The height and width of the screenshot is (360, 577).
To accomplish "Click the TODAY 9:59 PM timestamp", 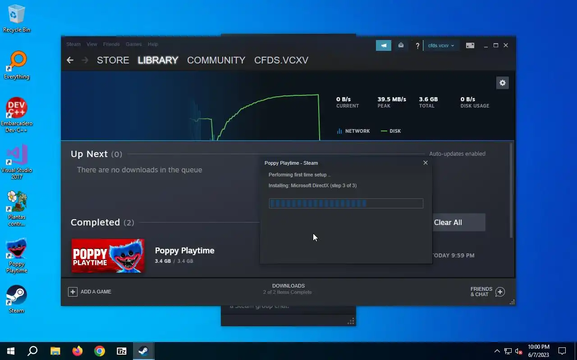I will [x=453, y=255].
